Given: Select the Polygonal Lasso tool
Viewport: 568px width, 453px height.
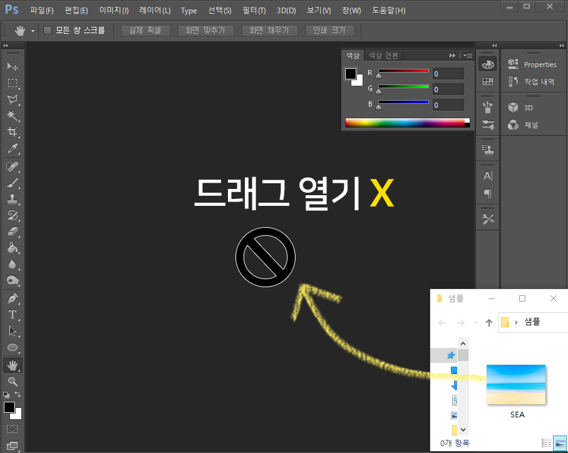Looking at the screenshot, I should pos(13,99).
